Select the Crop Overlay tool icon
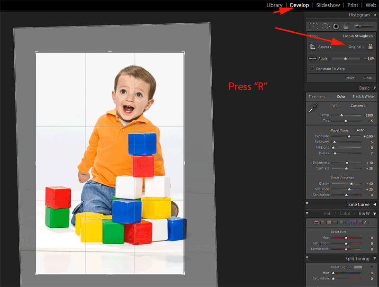The height and width of the screenshot is (287, 379). (x=313, y=27)
